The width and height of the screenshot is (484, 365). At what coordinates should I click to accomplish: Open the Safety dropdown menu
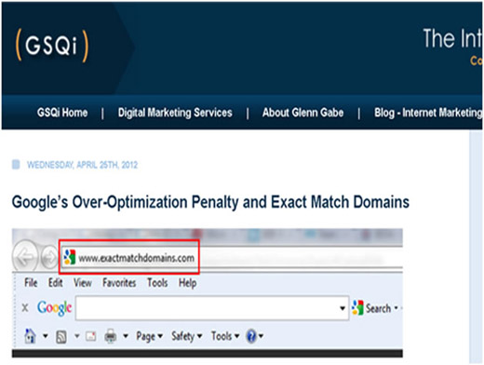187,336
